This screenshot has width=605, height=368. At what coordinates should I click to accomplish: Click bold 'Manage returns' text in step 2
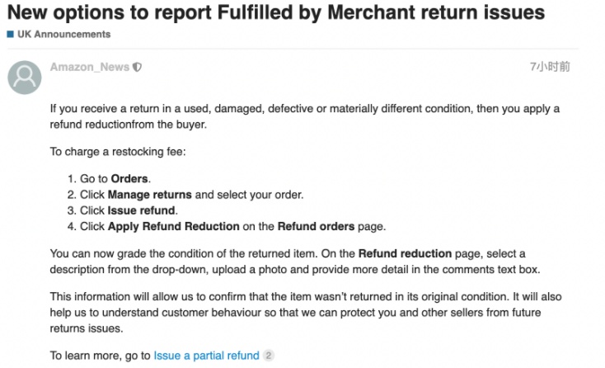coord(149,195)
